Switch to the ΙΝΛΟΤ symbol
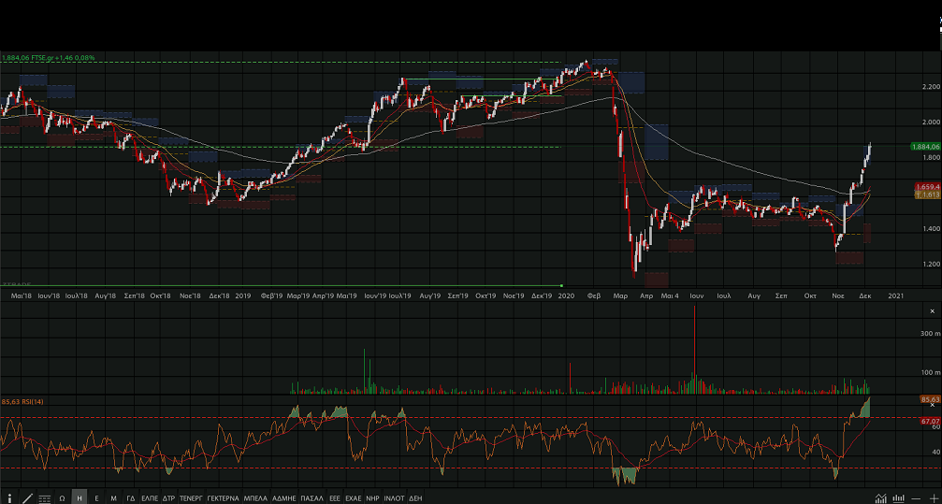 pyautogui.click(x=395, y=498)
